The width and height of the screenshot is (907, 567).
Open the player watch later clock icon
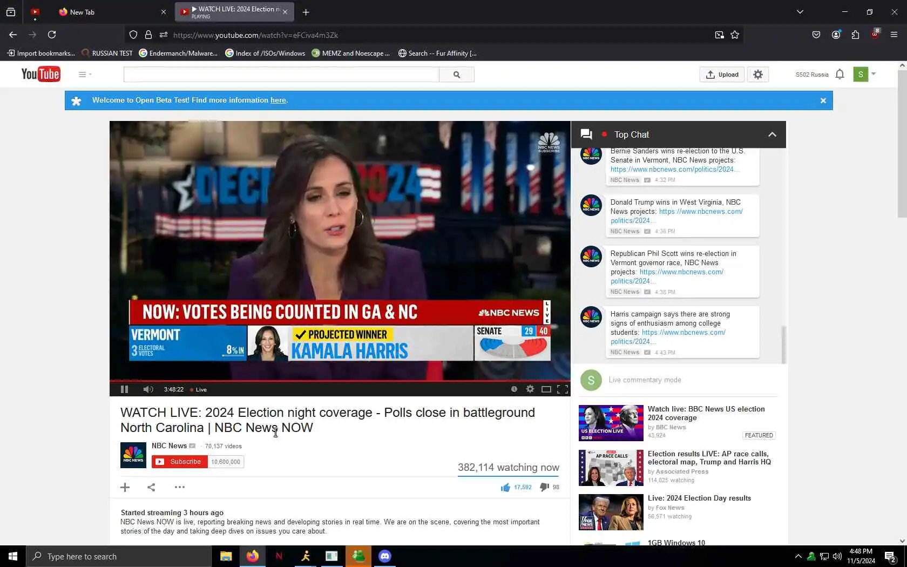coord(514,389)
